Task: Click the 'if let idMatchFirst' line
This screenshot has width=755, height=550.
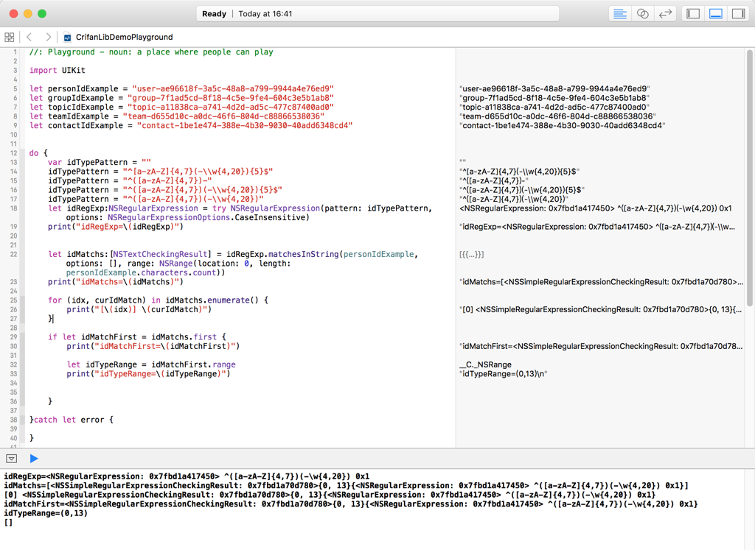Action: point(136,337)
